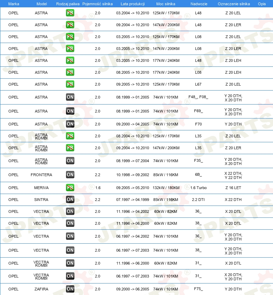Click the diesel ON icon in the Vectra 36_ 60kW row
The width and height of the screenshot is (273, 295).
pos(70,211)
